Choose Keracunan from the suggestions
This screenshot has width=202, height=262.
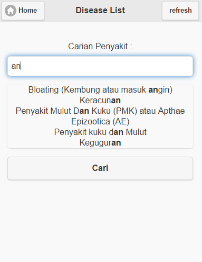pos(100,100)
